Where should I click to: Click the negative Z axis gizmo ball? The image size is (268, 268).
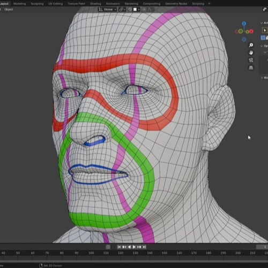point(244,40)
